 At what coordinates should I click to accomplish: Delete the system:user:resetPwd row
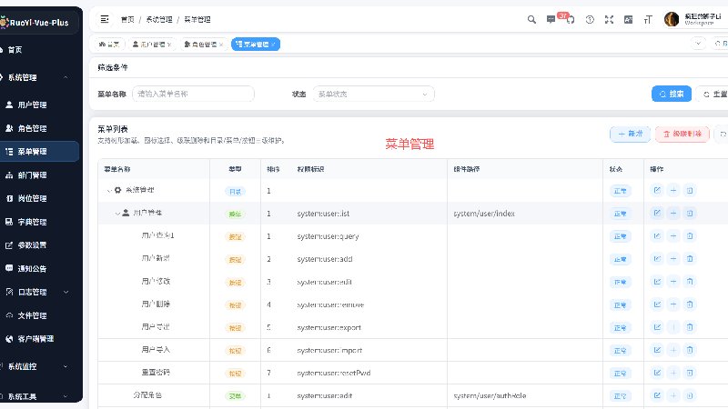coord(690,373)
